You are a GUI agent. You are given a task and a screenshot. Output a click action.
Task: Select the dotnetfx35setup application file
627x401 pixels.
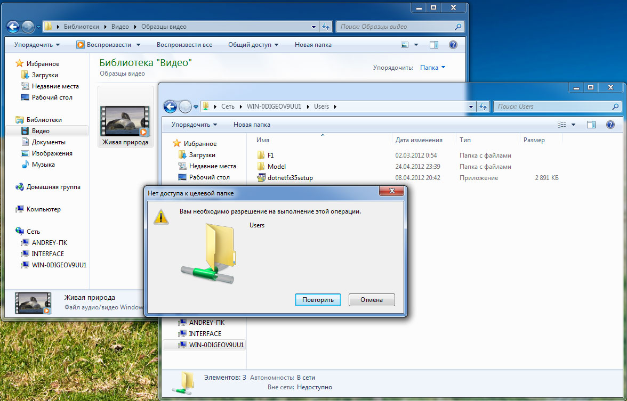290,178
